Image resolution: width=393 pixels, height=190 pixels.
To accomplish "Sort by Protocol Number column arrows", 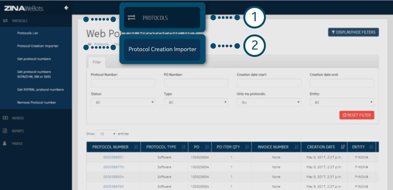I will (x=136, y=147).
